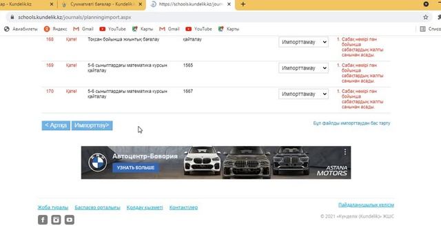The height and width of the screenshot is (248, 441).
Task: Click the Қате status in row 168
Action: pyautogui.click(x=71, y=39)
